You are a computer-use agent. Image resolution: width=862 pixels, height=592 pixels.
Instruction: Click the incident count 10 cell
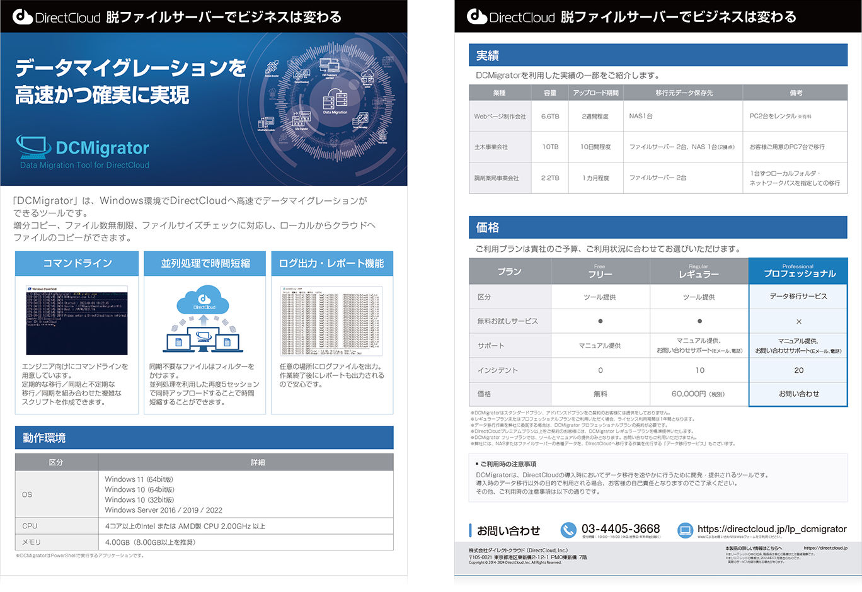(x=699, y=370)
